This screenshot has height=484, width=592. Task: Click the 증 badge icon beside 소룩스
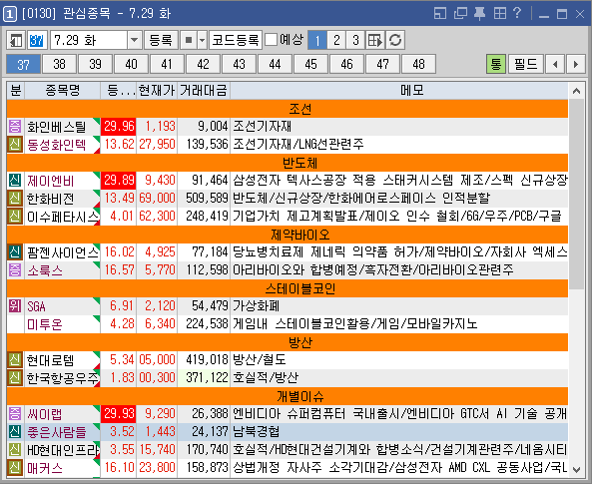click(x=15, y=269)
